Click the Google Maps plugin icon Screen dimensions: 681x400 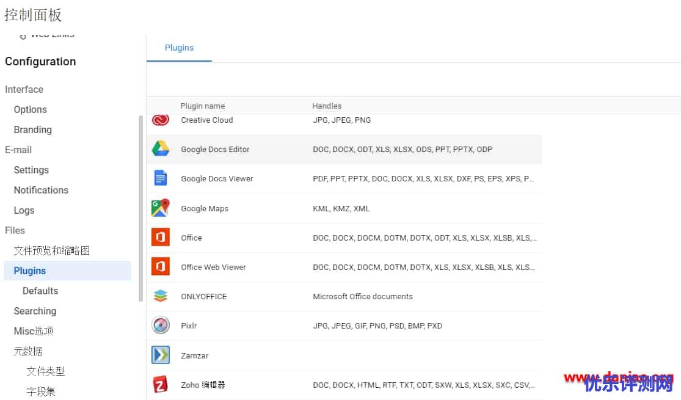pos(161,208)
